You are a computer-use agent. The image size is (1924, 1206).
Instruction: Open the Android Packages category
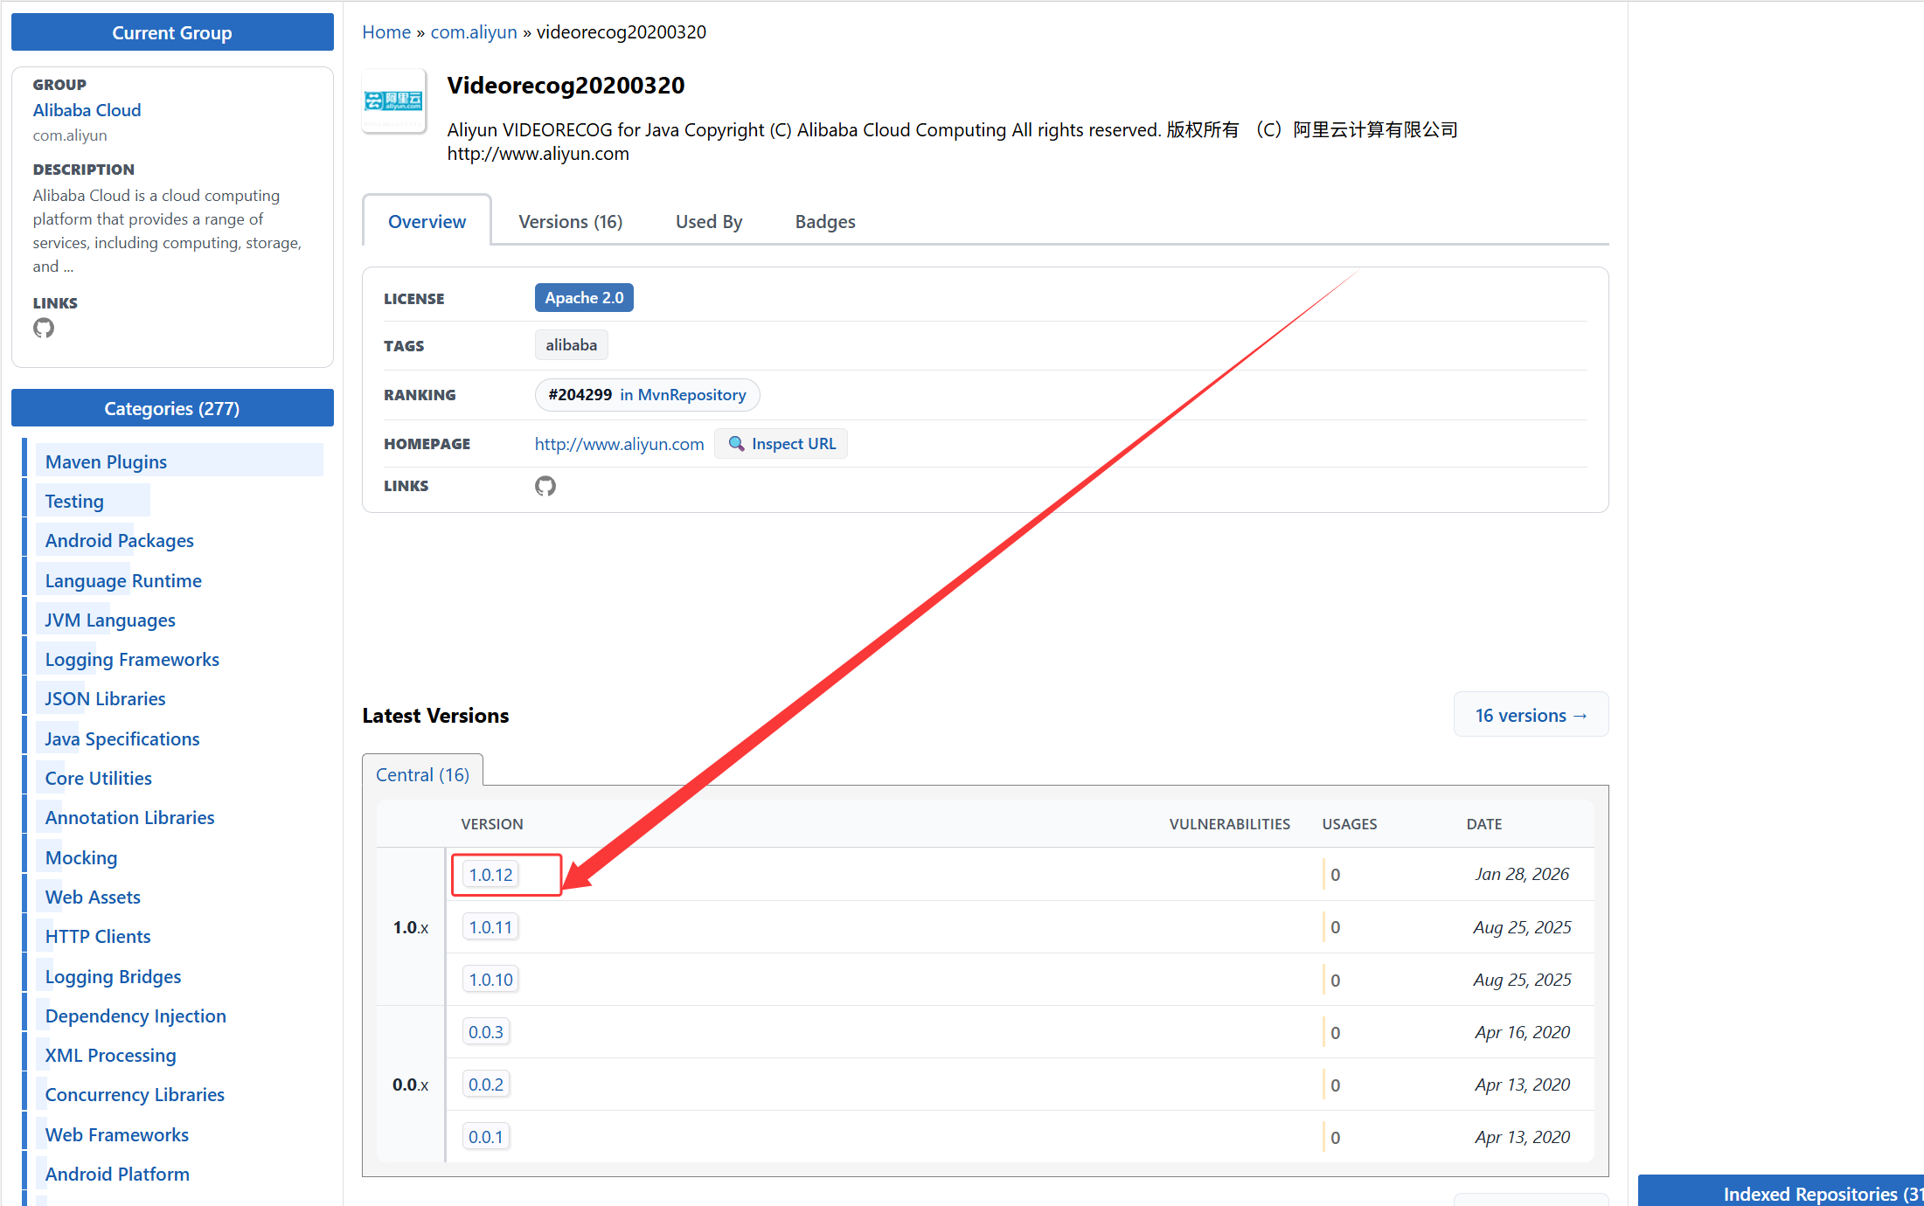[x=120, y=540]
